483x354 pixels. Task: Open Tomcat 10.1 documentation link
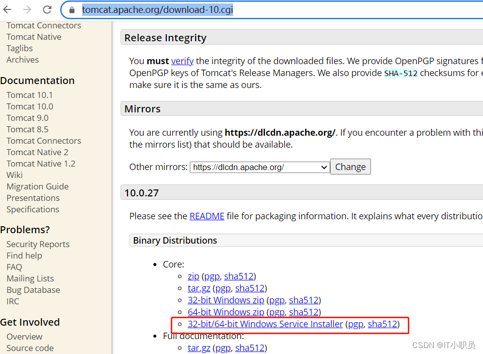[x=29, y=95]
